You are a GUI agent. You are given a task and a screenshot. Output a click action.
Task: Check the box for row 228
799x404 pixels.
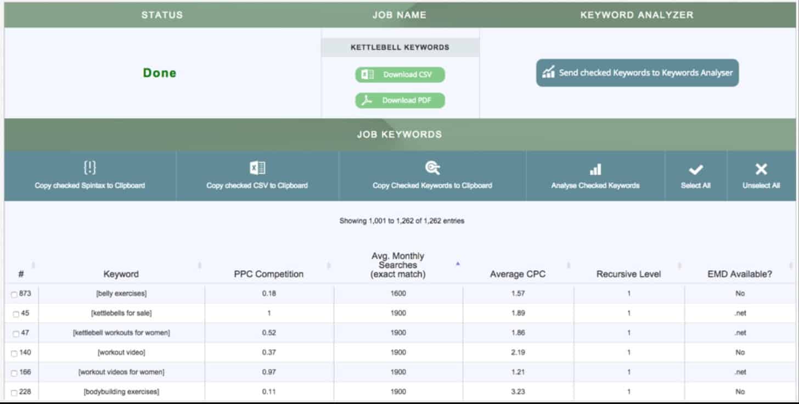pos(14,393)
